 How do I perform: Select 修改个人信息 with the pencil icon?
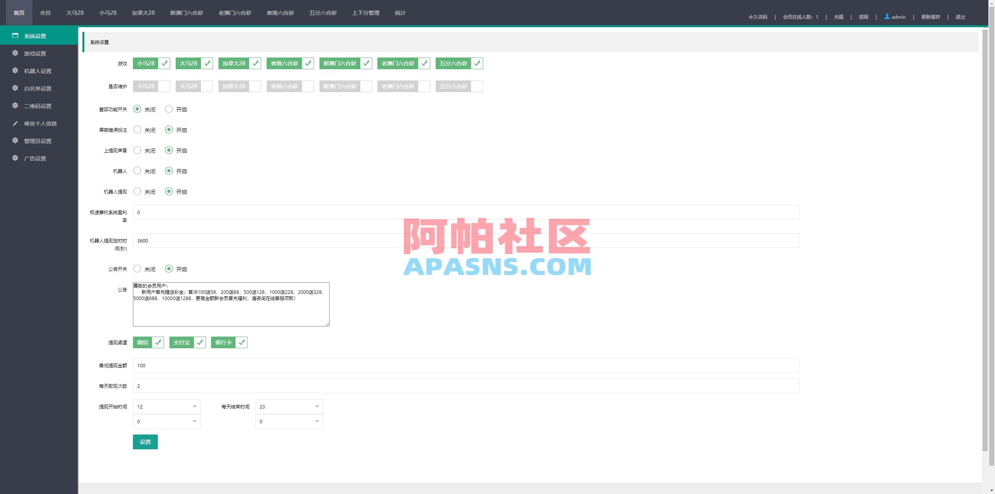pos(39,123)
